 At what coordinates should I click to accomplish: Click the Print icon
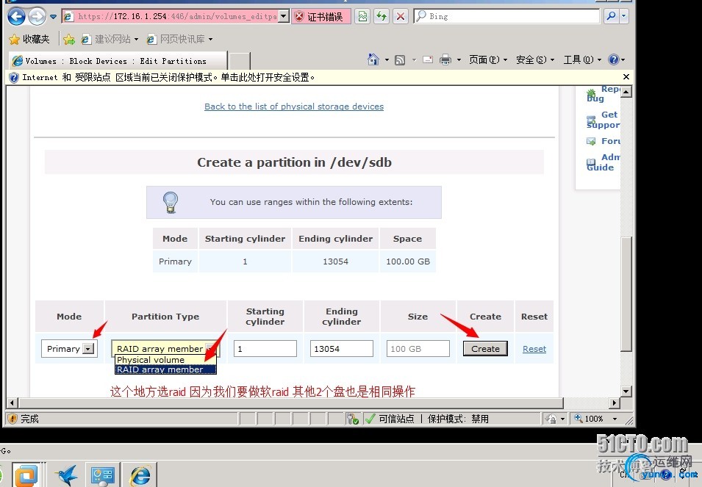tap(445, 59)
